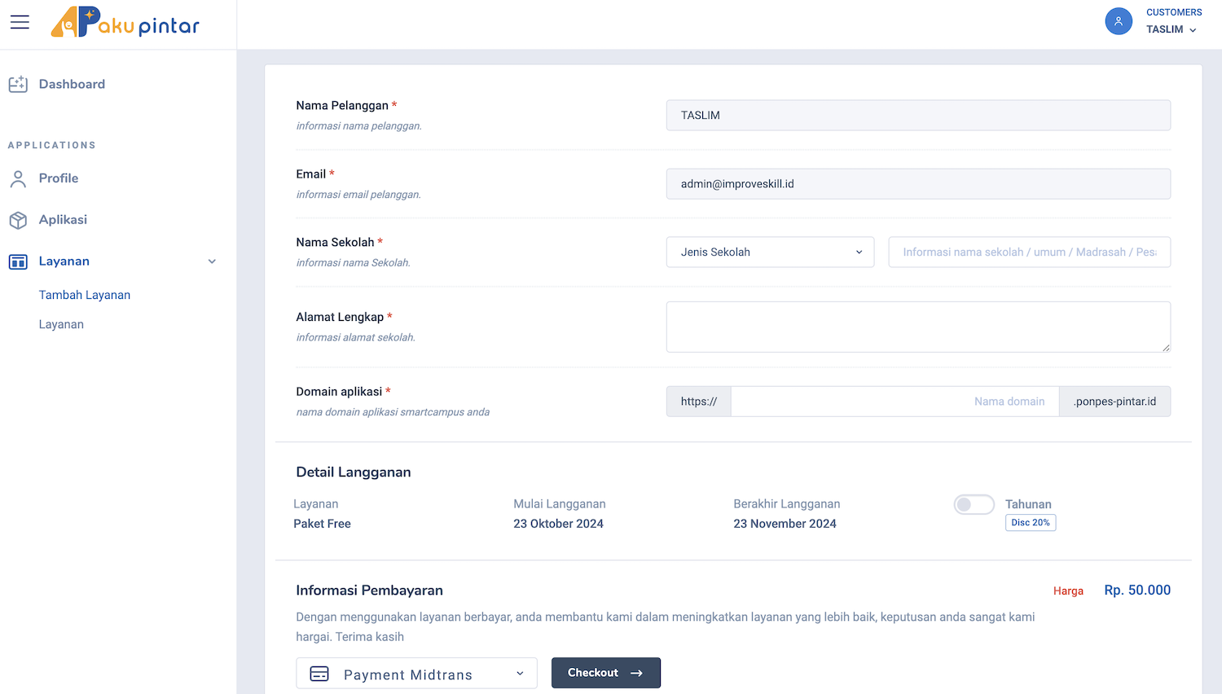Collapse the Layanan sidebar section
Viewport: 1222px width, 694px height.
coord(212,261)
